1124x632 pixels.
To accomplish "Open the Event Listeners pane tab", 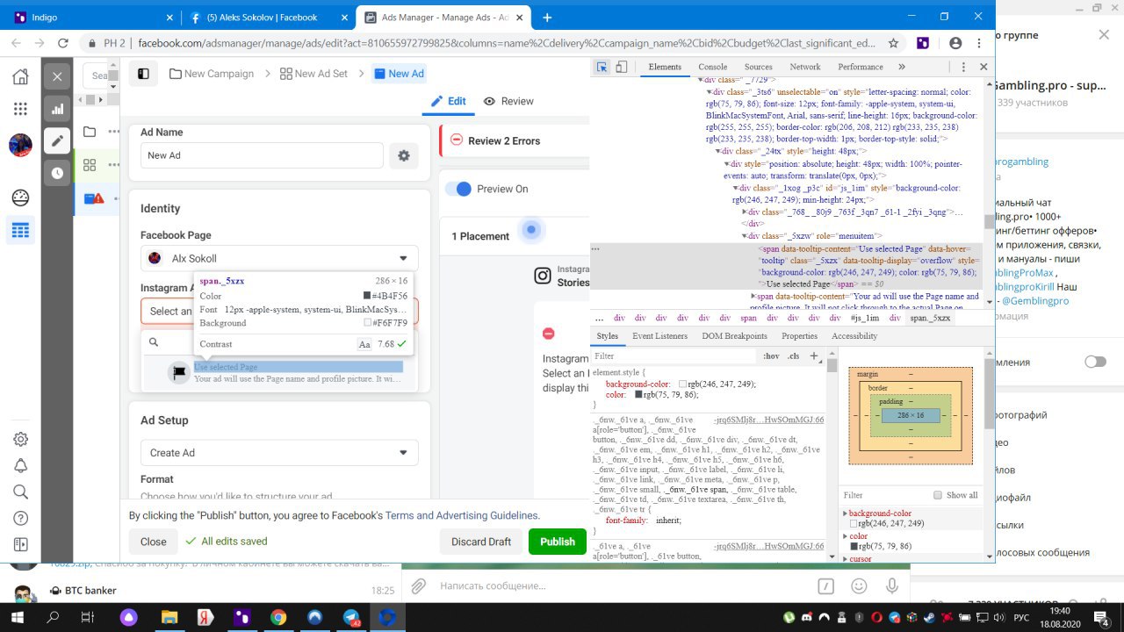I will [x=659, y=336].
